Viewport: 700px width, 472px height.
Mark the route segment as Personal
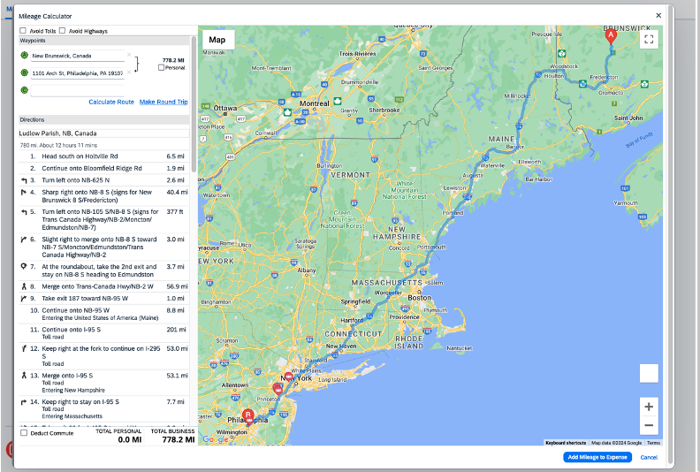pos(161,67)
